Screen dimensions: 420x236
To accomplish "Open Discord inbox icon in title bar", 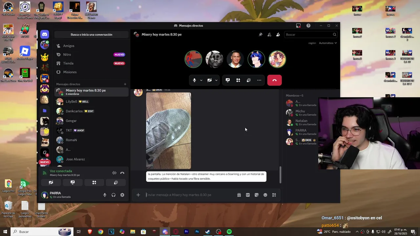I will [298, 26].
